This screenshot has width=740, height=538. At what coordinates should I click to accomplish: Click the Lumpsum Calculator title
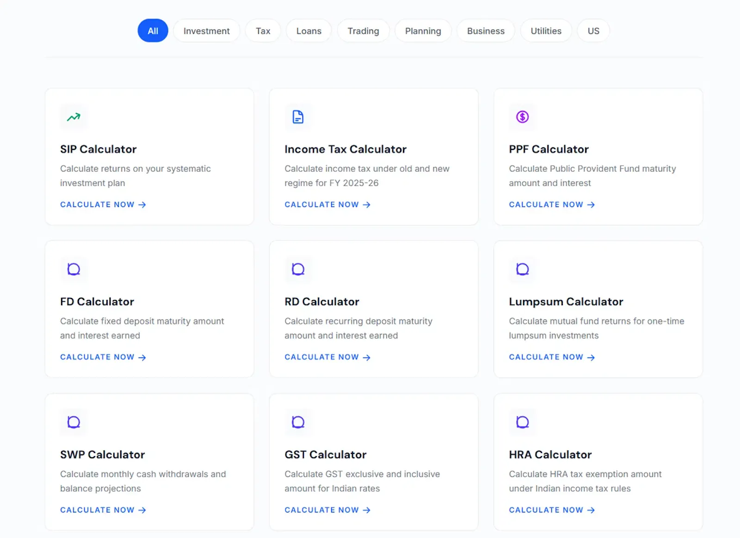click(x=566, y=302)
